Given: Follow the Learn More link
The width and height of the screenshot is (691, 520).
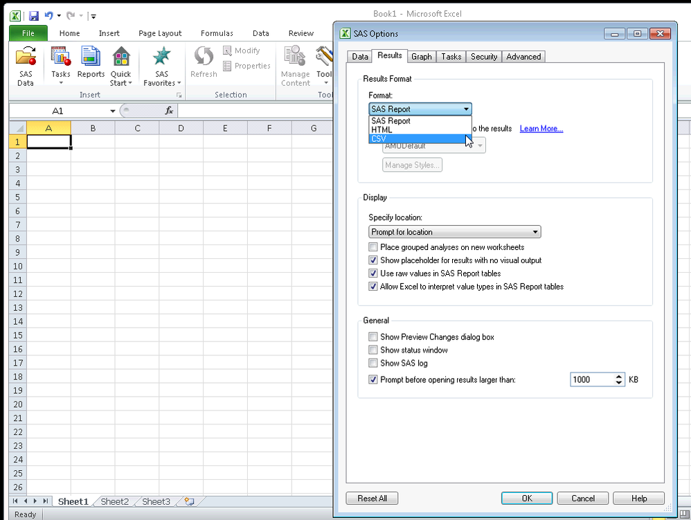Looking at the screenshot, I should [541, 129].
